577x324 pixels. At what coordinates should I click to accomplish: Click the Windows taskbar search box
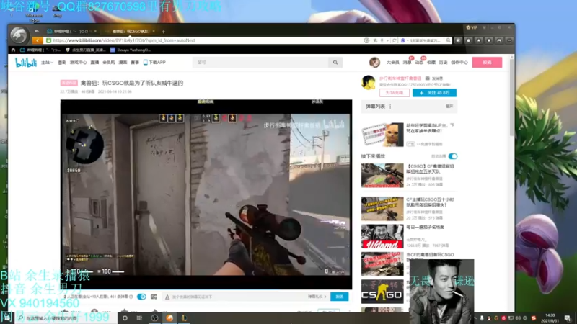coord(66,318)
